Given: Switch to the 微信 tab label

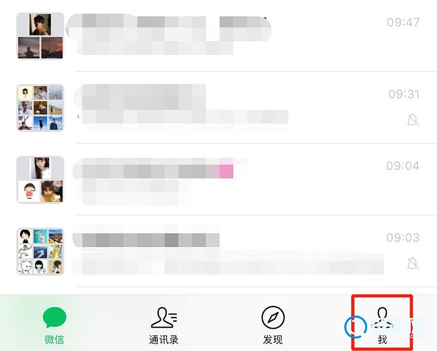Looking at the screenshot, I should [54, 340].
